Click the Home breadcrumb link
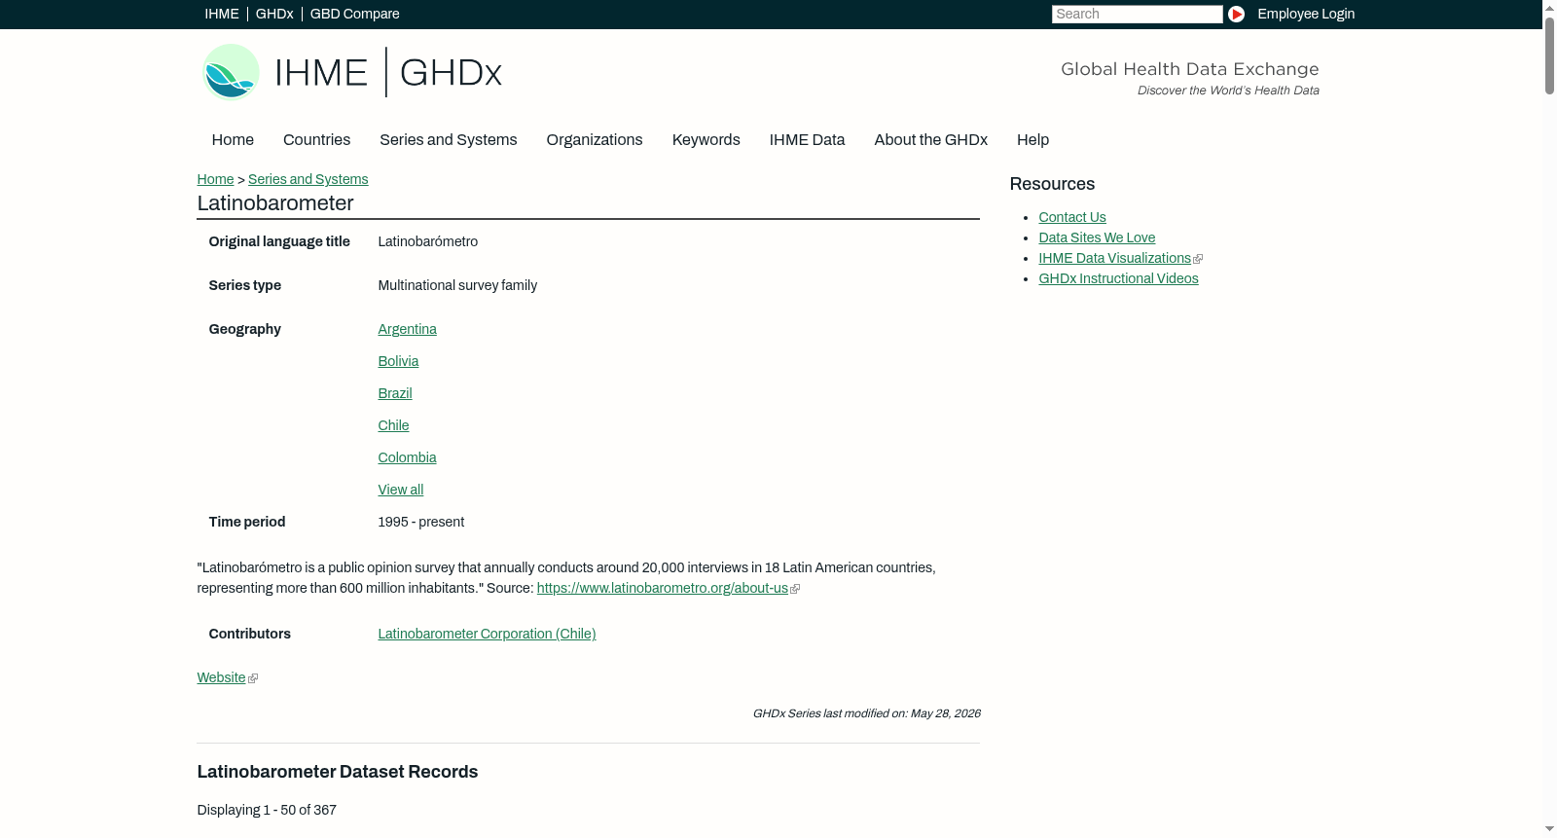The height and width of the screenshot is (838, 1557). pyautogui.click(x=215, y=179)
